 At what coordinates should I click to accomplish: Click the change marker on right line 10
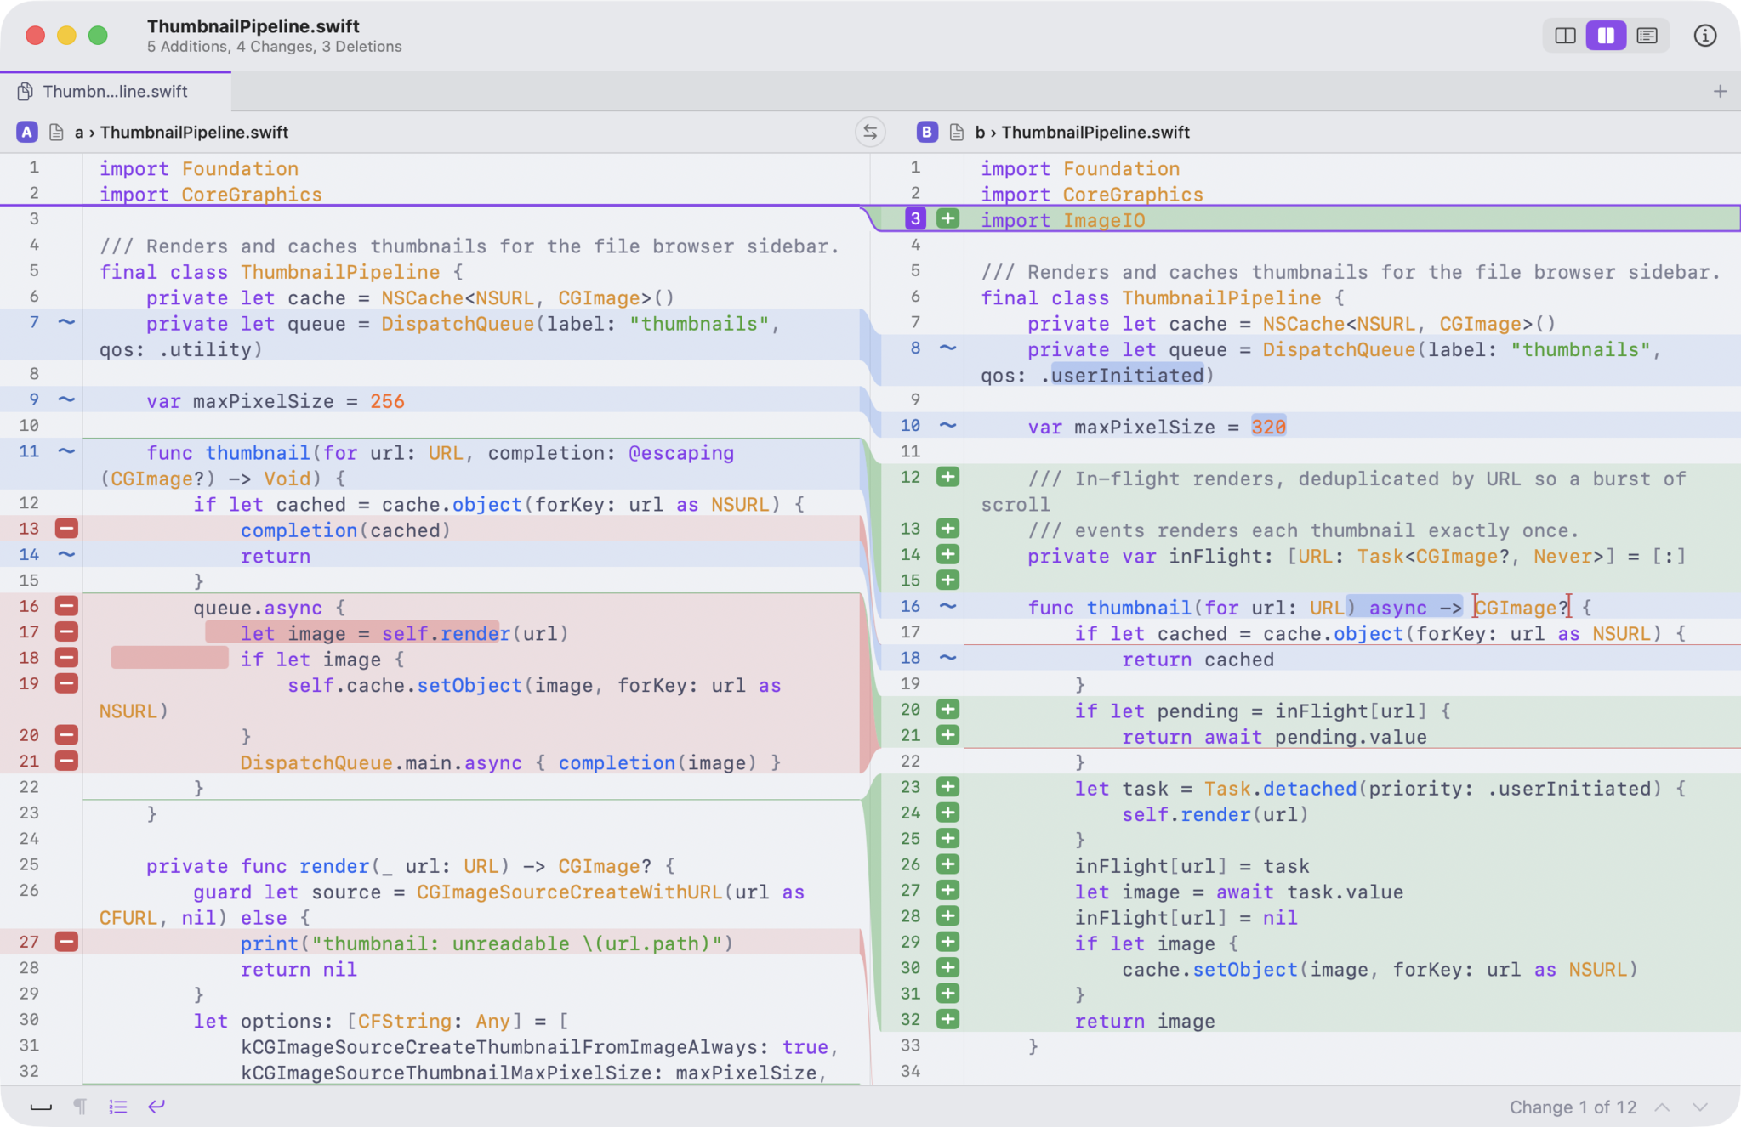tap(947, 425)
